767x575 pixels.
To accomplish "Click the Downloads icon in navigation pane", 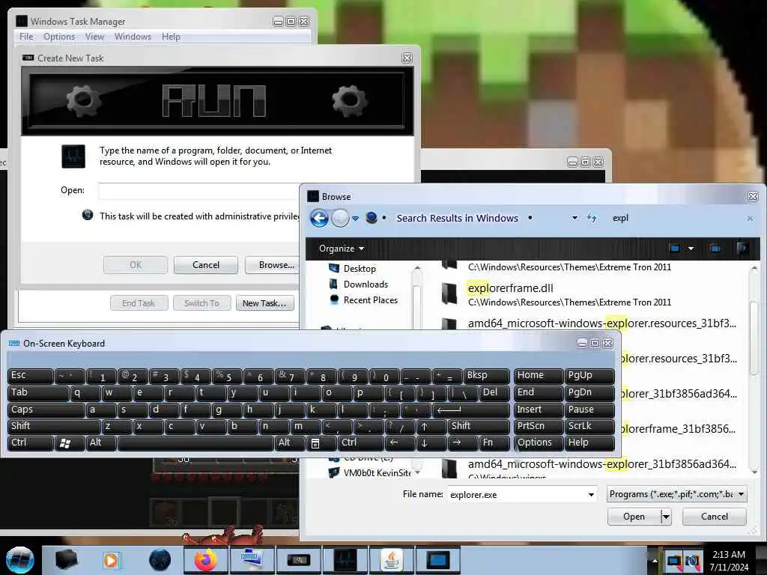I will [333, 284].
